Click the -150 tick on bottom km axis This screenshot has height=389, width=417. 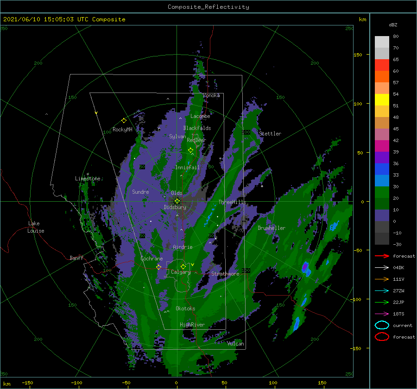click(x=27, y=383)
